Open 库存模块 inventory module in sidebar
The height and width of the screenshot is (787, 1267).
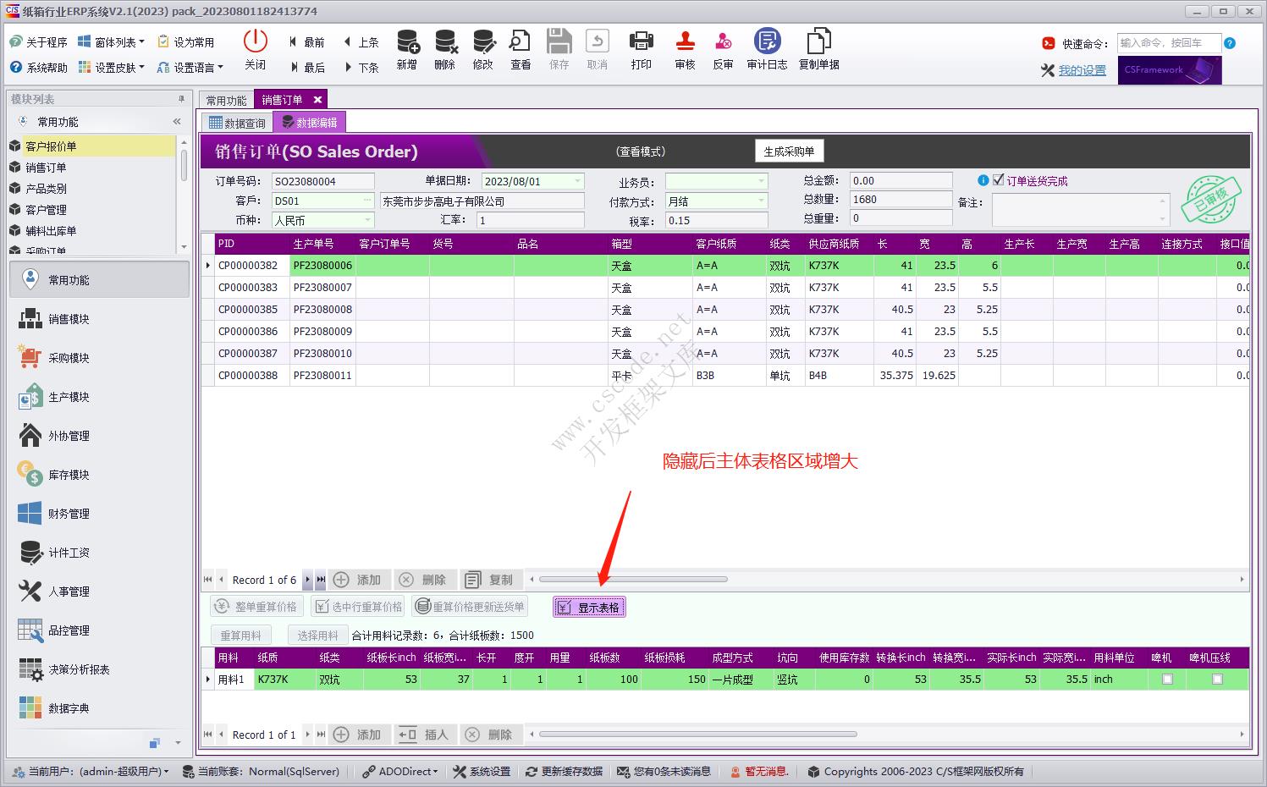point(68,475)
